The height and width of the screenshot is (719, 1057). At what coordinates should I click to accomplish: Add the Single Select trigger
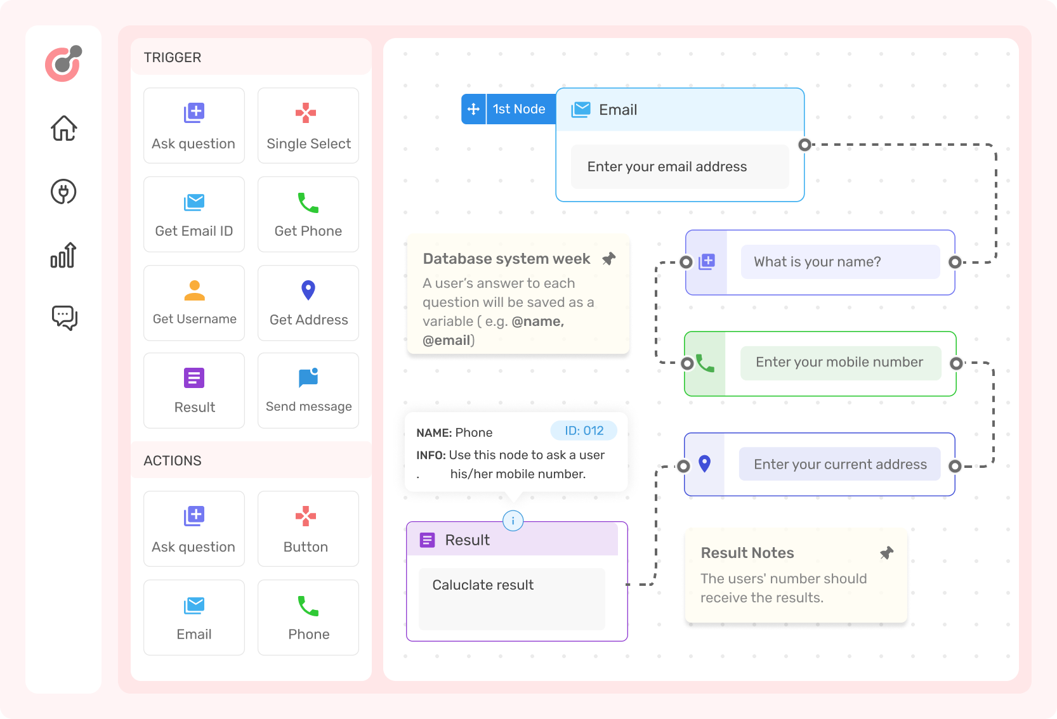[308, 126]
